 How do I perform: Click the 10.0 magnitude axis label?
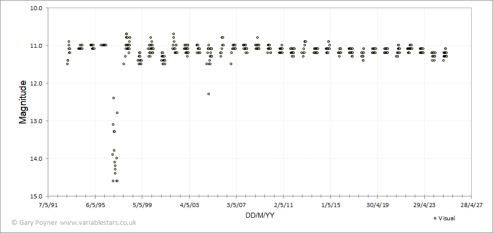(x=36, y=8)
